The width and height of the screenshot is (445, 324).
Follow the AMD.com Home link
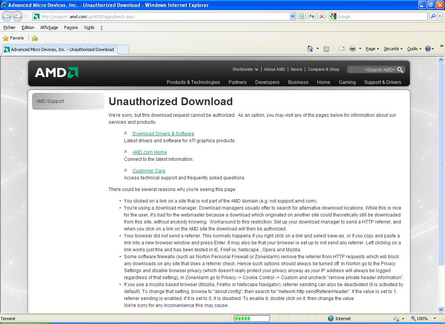149,152
